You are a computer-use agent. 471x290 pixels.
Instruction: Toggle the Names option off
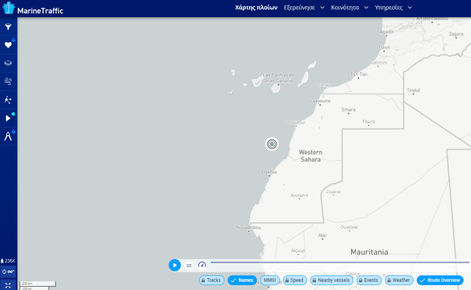tap(242, 280)
